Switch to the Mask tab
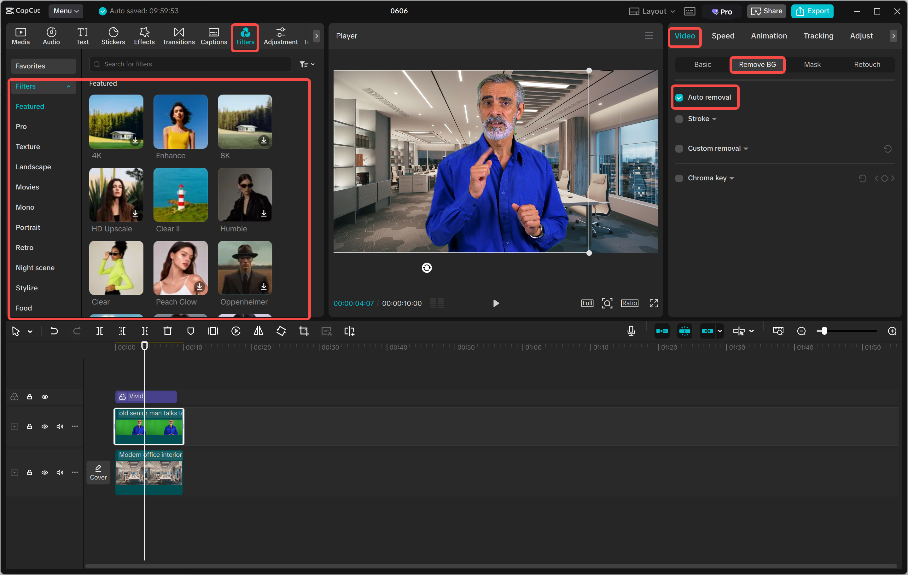This screenshot has width=908, height=575. [x=812, y=65]
